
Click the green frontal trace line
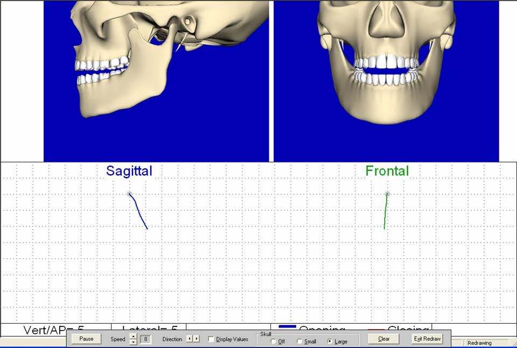[386, 211]
